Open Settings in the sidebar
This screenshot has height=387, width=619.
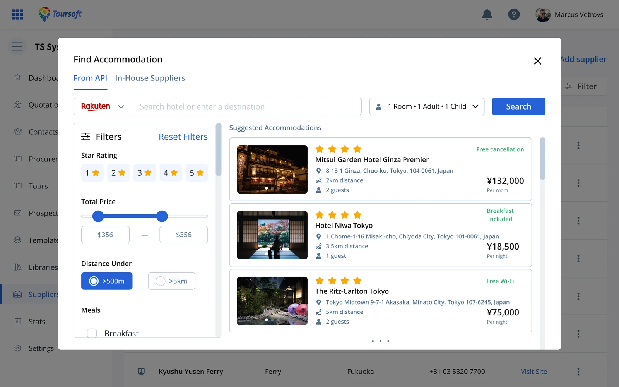[x=41, y=348]
